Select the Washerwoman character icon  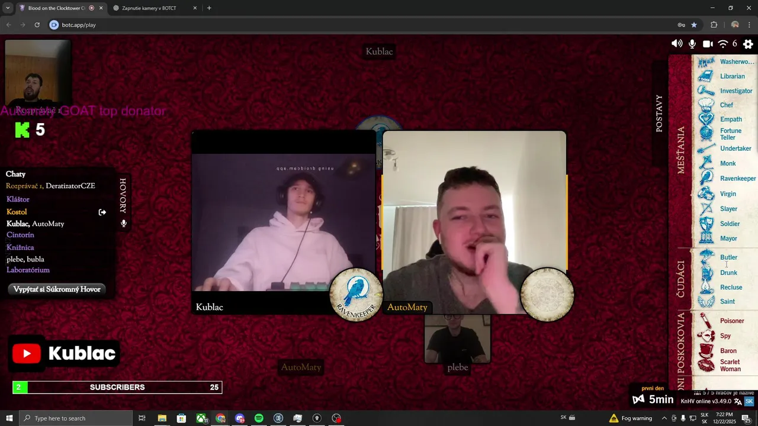pos(706,62)
